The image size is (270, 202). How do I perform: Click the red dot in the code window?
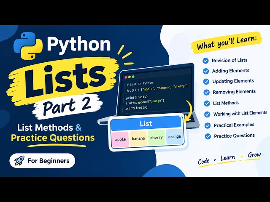tap(126, 77)
